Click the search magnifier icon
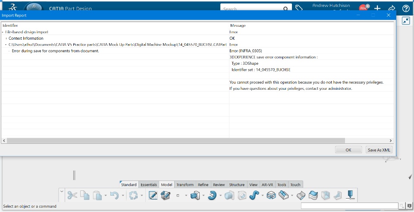The image size is (414, 212). [285, 9]
